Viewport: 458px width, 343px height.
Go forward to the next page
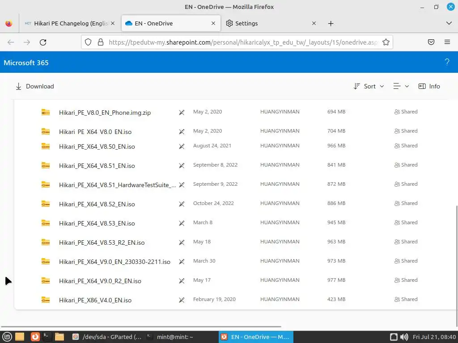27,42
